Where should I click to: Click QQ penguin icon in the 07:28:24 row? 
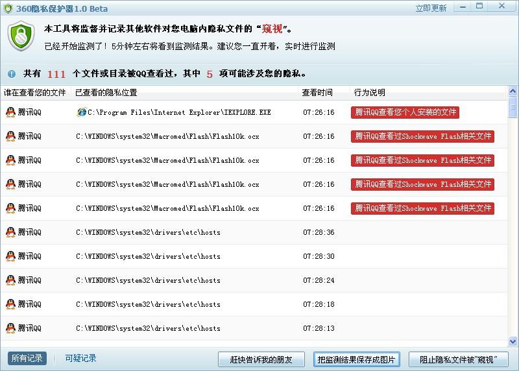tap(10, 280)
